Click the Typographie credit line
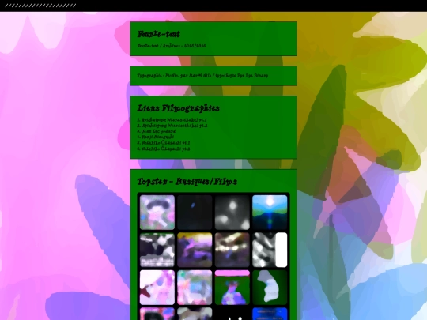This screenshot has height=320, width=427. [x=202, y=76]
